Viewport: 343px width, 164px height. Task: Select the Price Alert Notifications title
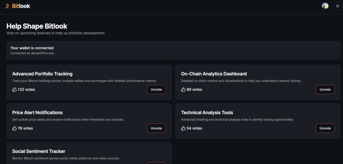37,112
